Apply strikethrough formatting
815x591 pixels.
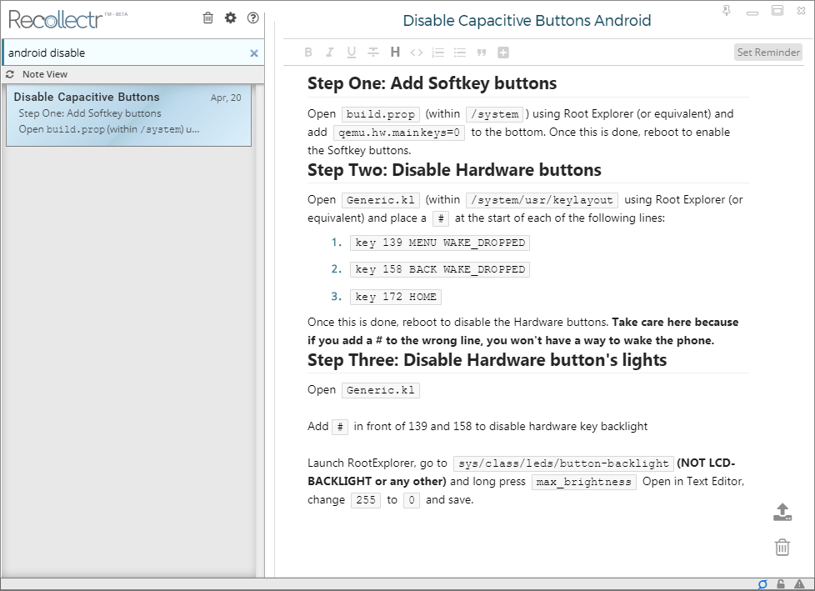click(x=373, y=52)
